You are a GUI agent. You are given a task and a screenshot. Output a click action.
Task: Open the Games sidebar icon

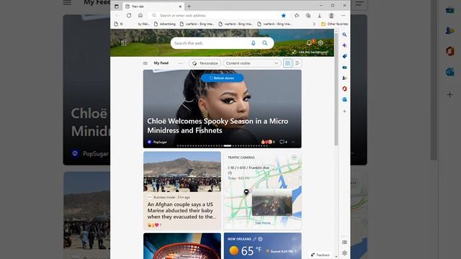344,78
